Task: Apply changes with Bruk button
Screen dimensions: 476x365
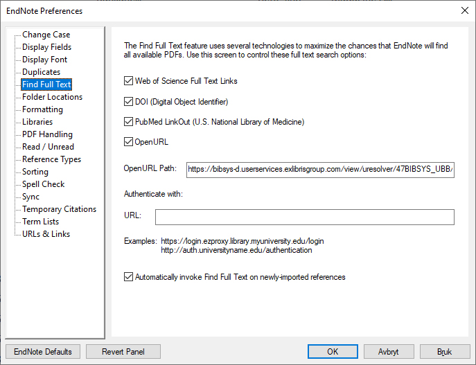Action: click(445, 352)
